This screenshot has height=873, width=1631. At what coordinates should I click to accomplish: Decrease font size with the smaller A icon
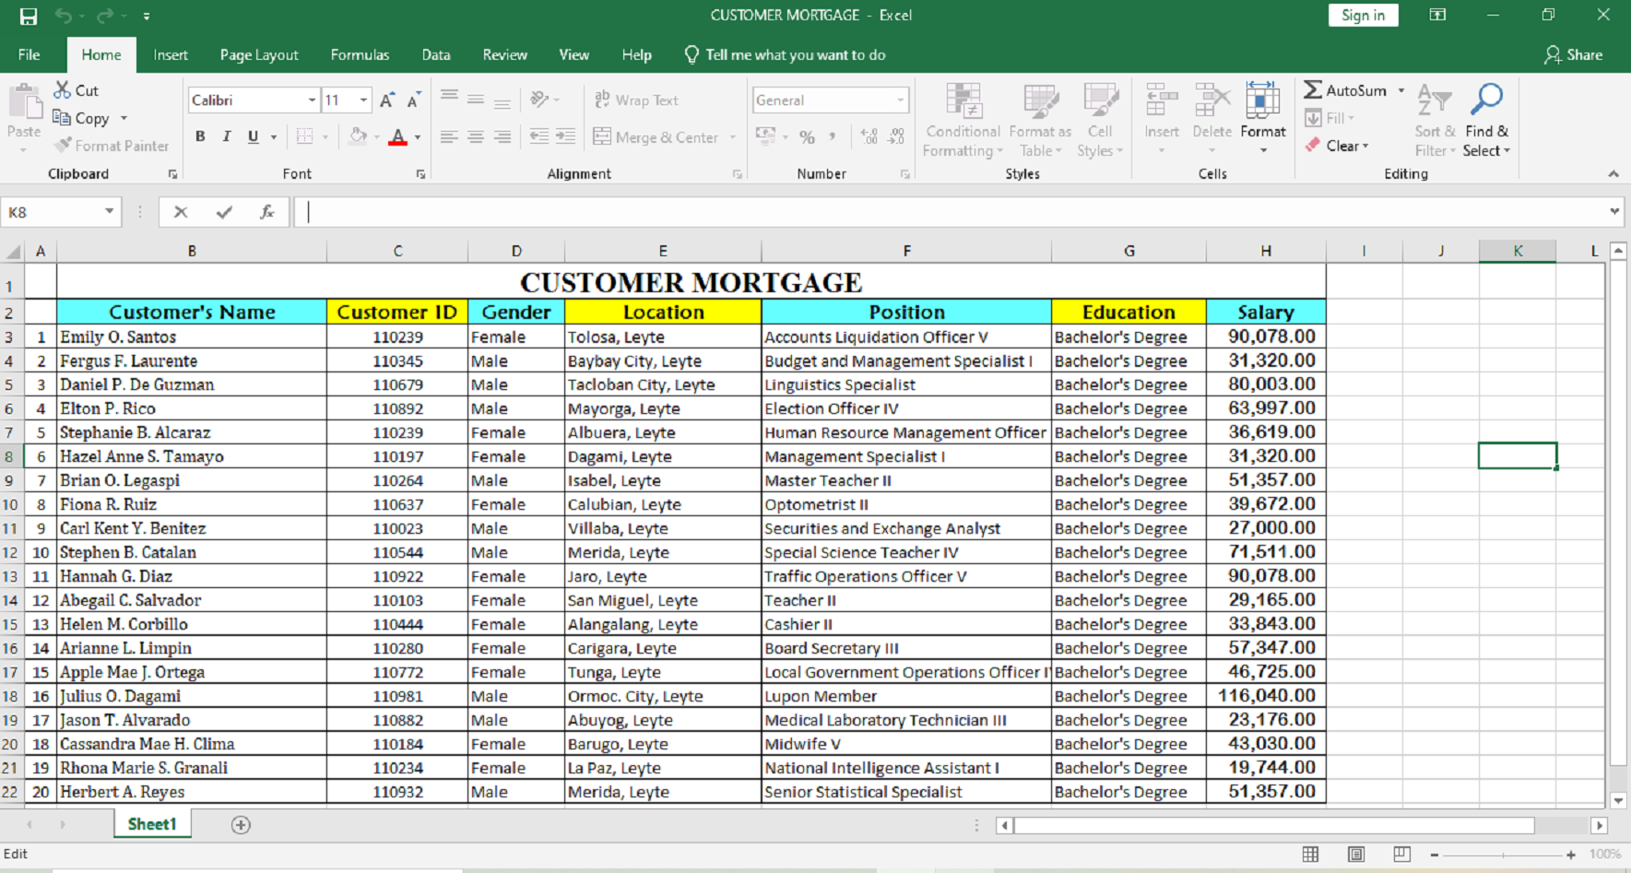point(414,100)
